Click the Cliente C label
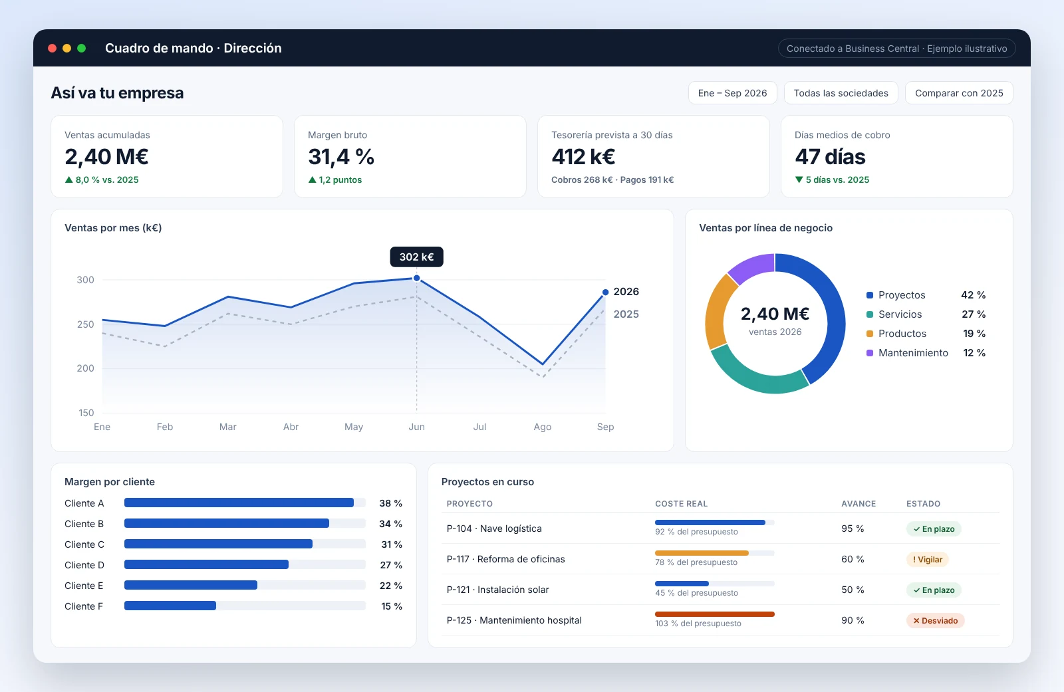The height and width of the screenshot is (692, 1064). [x=84, y=544]
